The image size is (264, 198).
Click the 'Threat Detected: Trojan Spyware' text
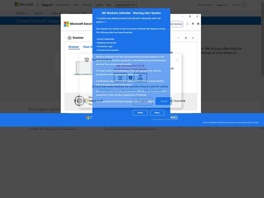click(130, 69)
